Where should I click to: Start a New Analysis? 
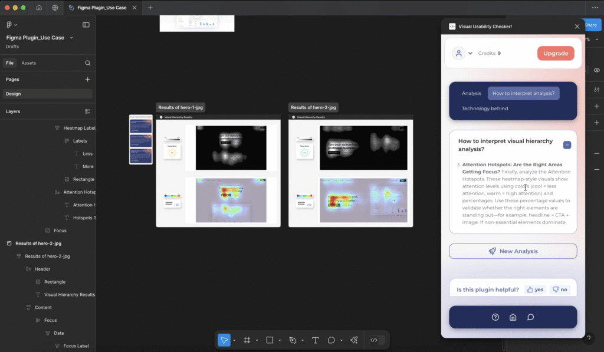tap(513, 251)
